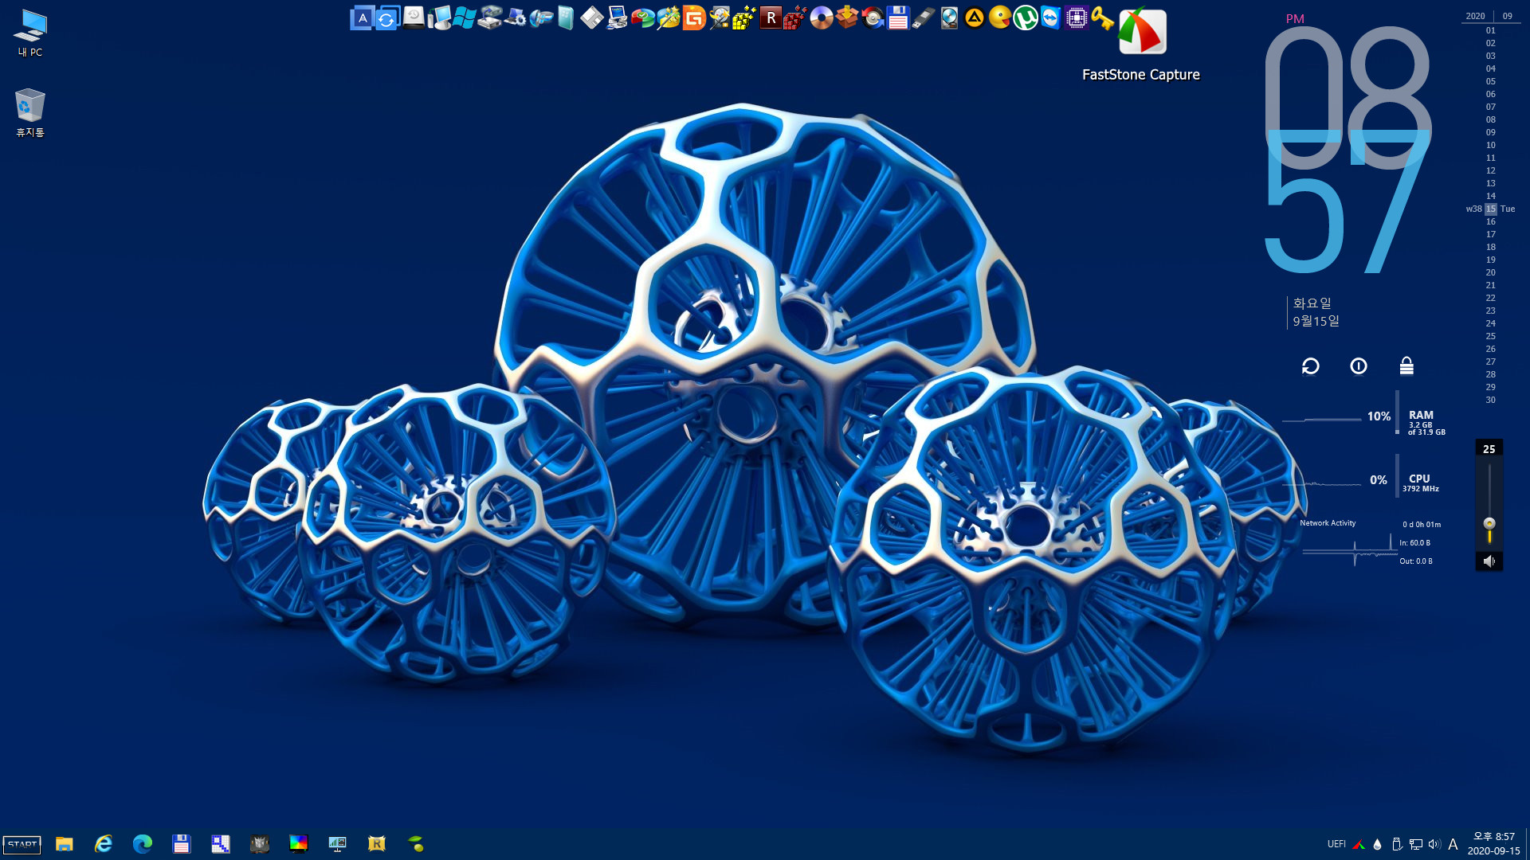Open the FastStone tray icon
Screen dimensions: 1530x860
coord(1359,844)
